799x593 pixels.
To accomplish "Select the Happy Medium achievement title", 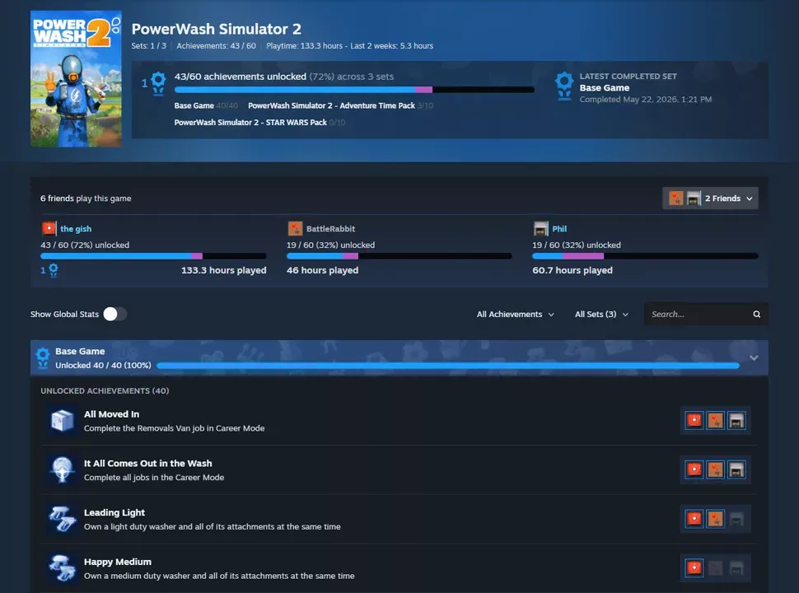I will (x=118, y=562).
